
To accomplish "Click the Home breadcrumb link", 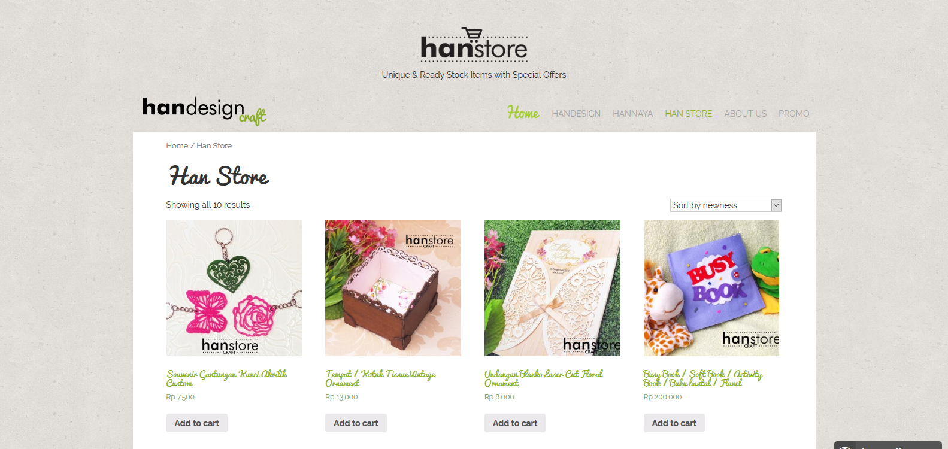I will [x=177, y=145].
